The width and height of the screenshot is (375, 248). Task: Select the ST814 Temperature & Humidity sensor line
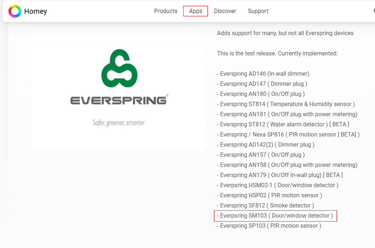point(286,104)
